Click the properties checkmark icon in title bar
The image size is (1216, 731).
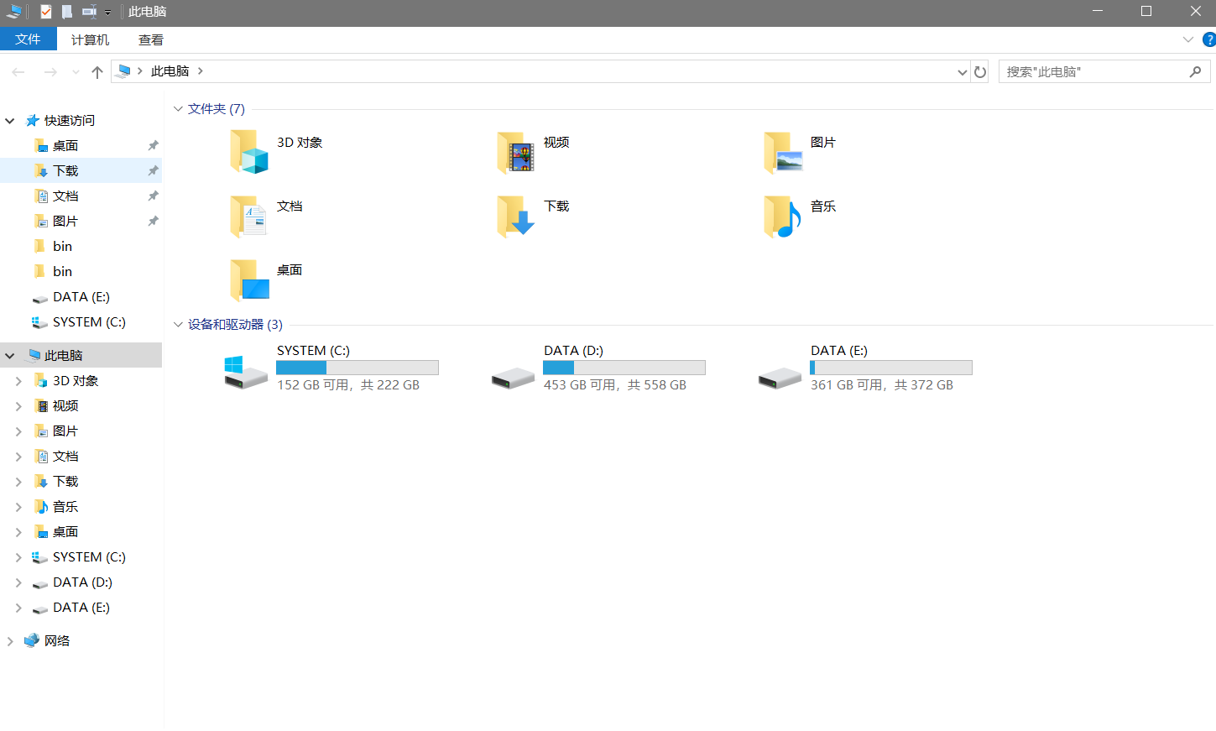click(x=45, y=12)
